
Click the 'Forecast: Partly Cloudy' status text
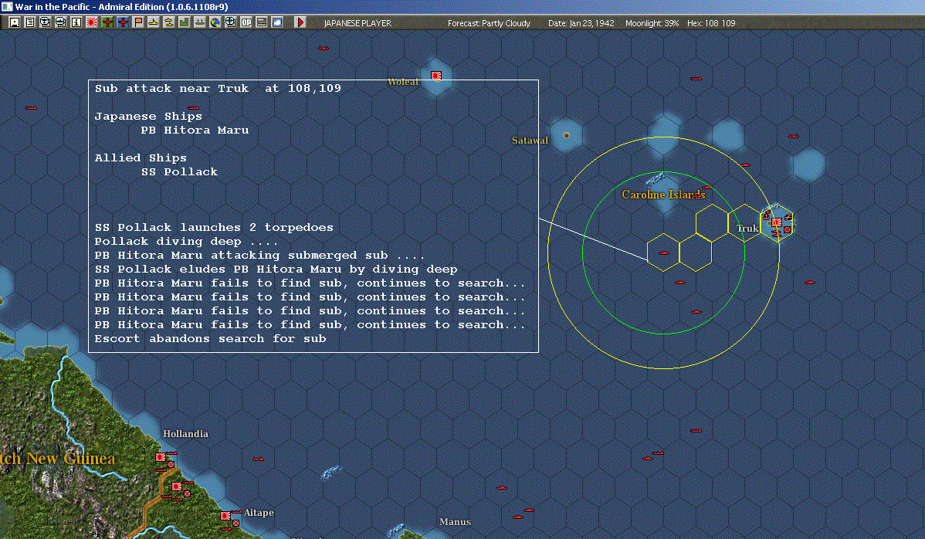point(489,23)
